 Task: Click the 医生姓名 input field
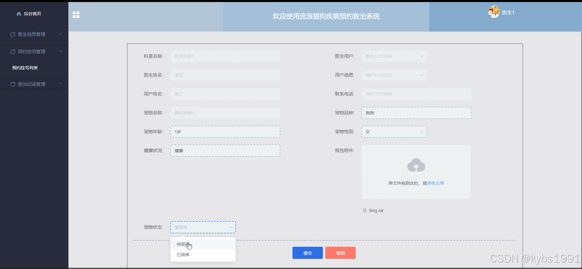[x=225, y=75]
